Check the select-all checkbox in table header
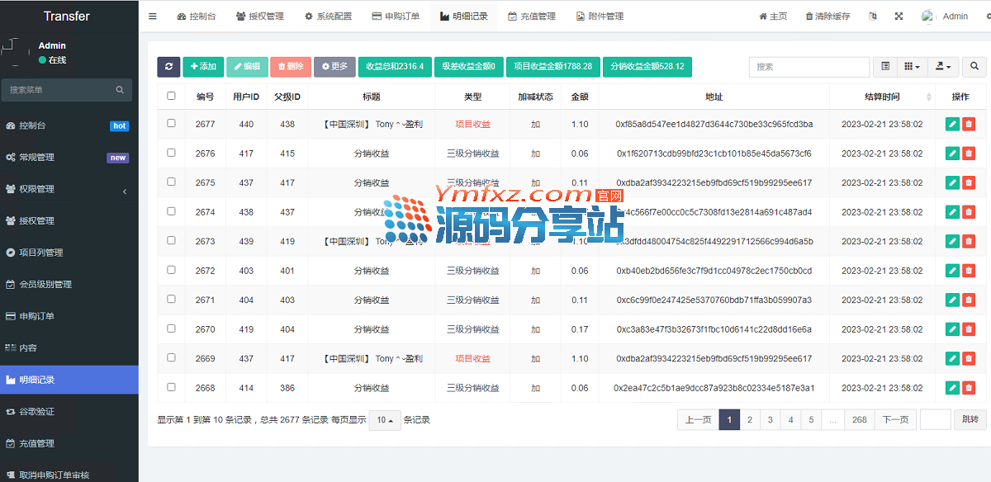991x482 pixels. 172,96
